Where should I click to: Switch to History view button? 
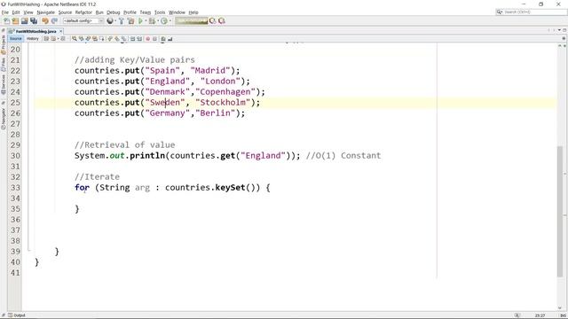point(32,39)
